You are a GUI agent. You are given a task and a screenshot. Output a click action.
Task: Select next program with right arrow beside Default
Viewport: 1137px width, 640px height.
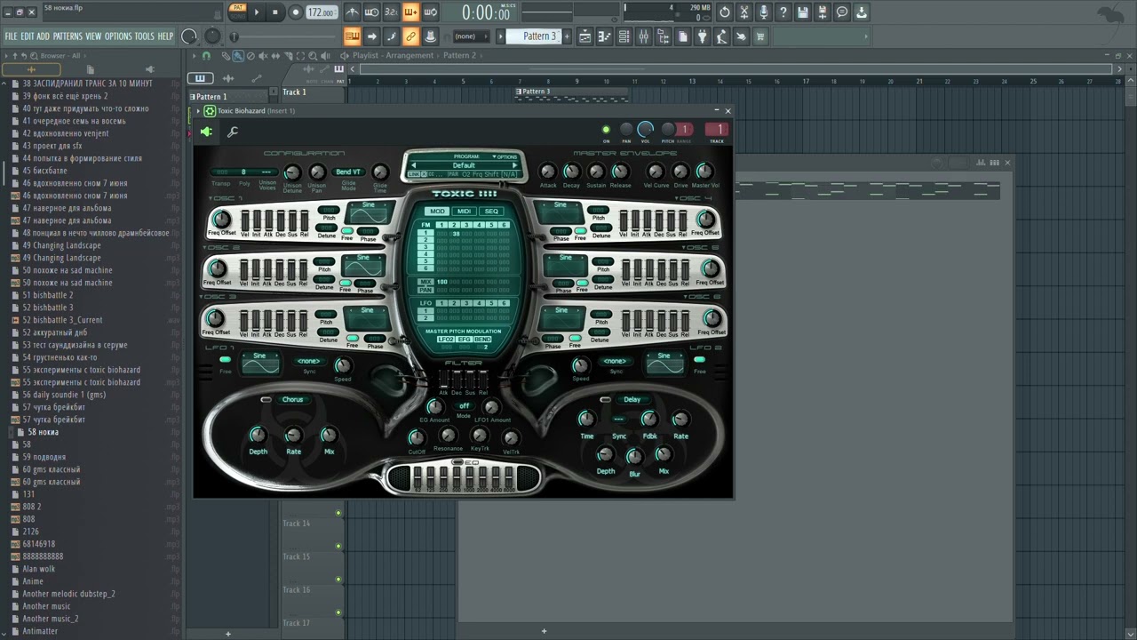[515, 165]
